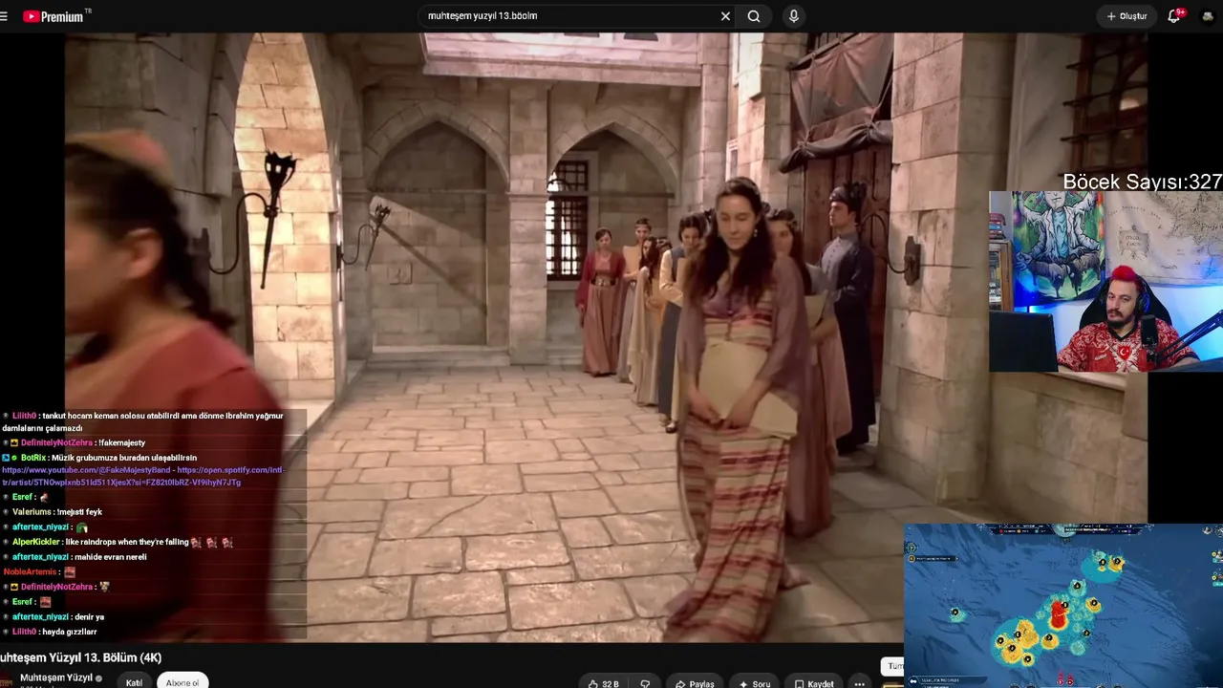Click the AlperKickler username in chat

(36, 542)
